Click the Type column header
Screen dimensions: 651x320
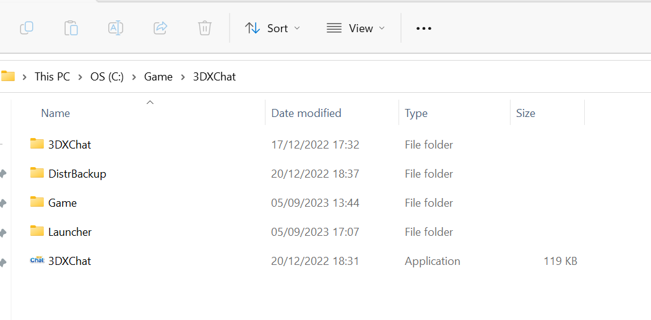point(416,113)
